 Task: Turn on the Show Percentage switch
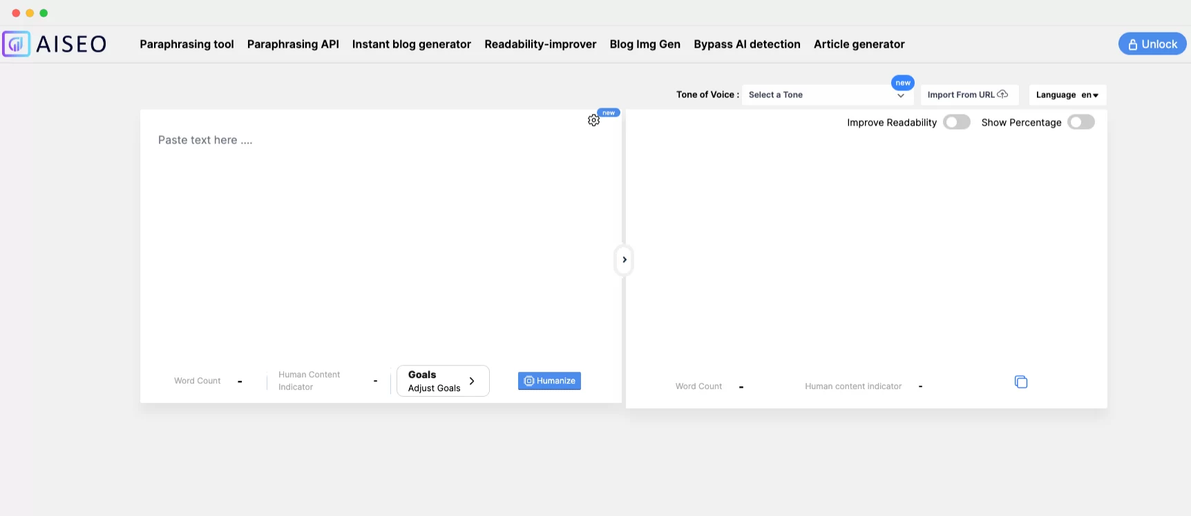pos(1081,122)
